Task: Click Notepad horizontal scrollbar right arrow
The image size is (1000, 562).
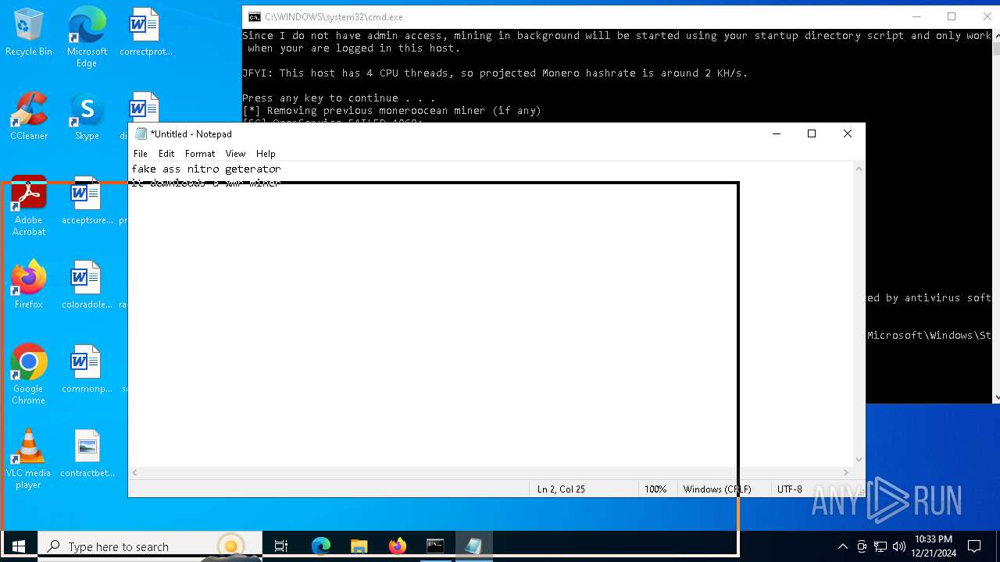Action: [845, 472]
